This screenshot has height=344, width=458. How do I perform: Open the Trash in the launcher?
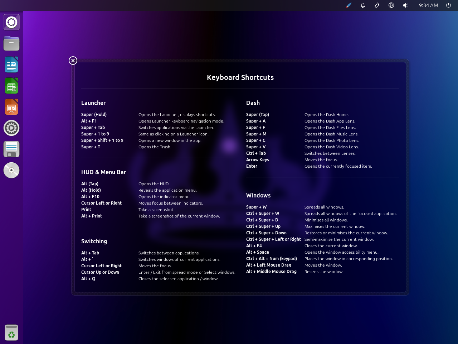pos(11,333)
